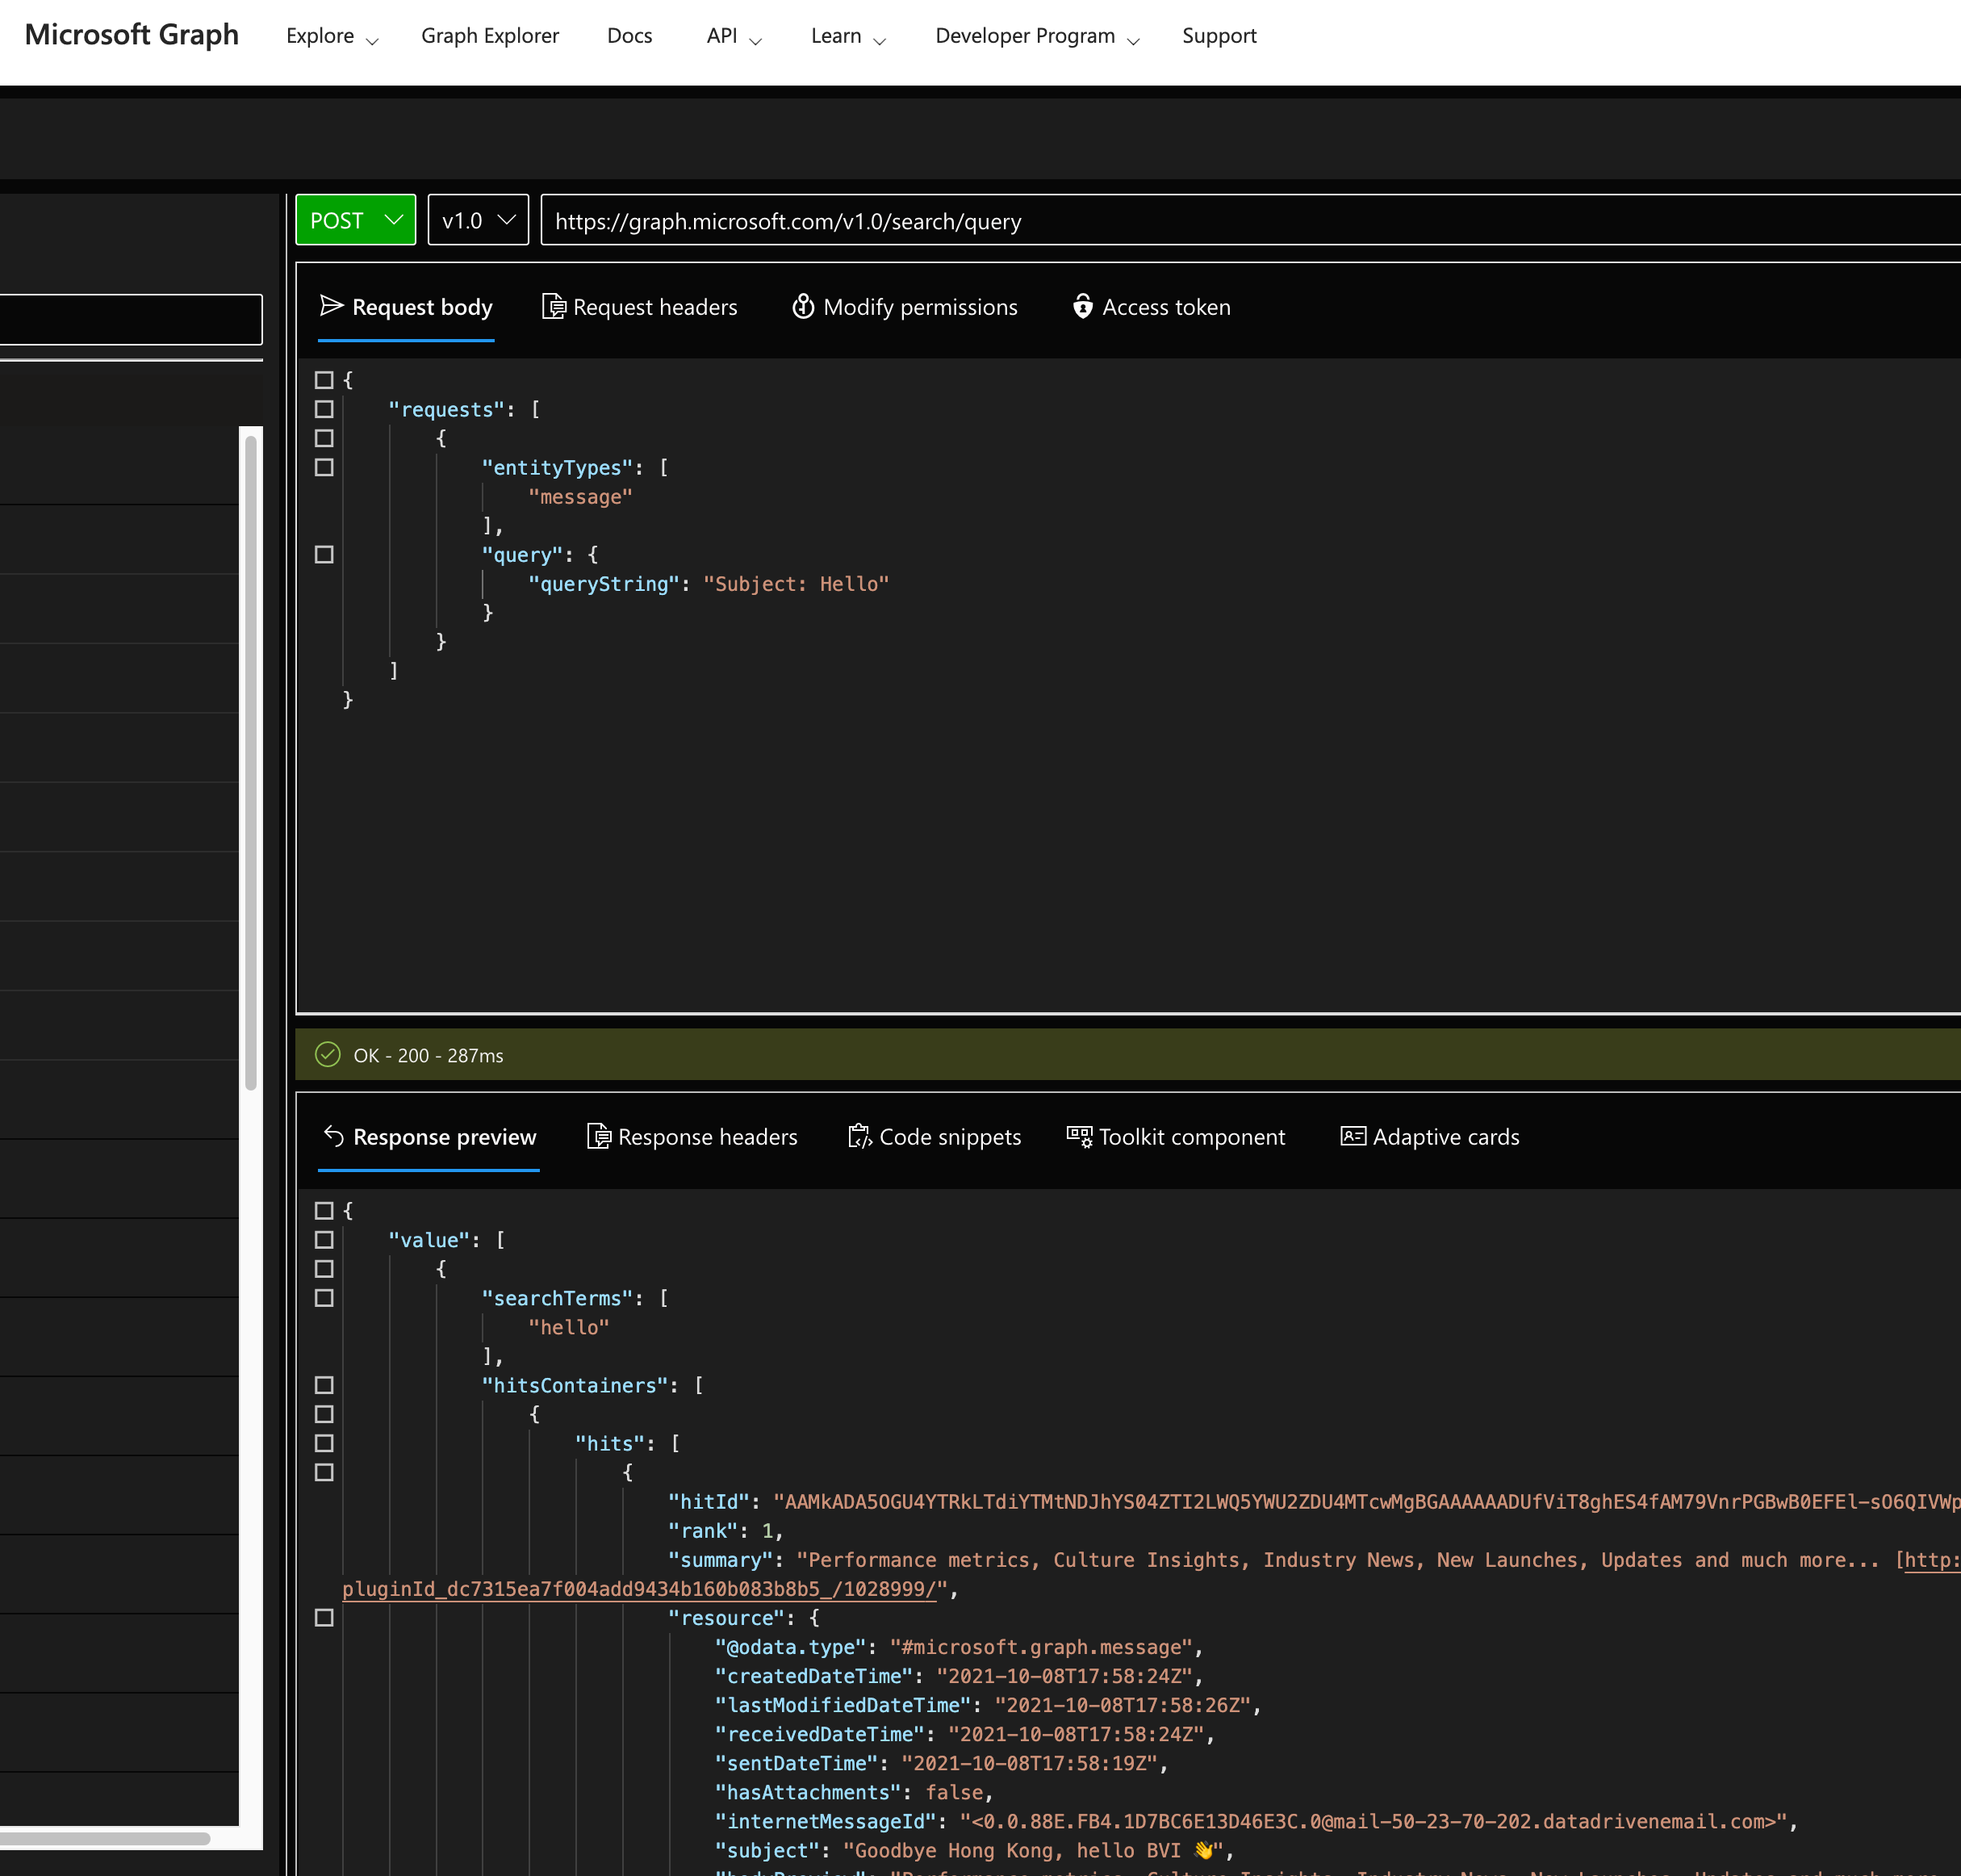
Task: Select the Response preview tab
Action: [429, 1137]
